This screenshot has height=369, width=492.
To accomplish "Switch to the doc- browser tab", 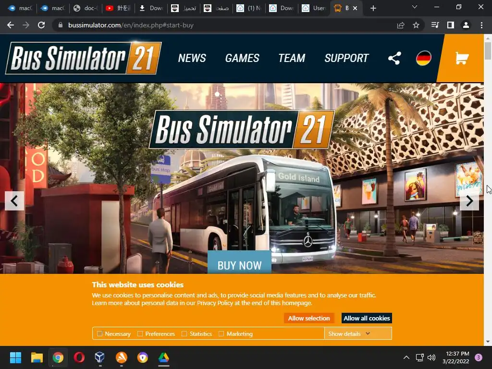I will (86, 9).
